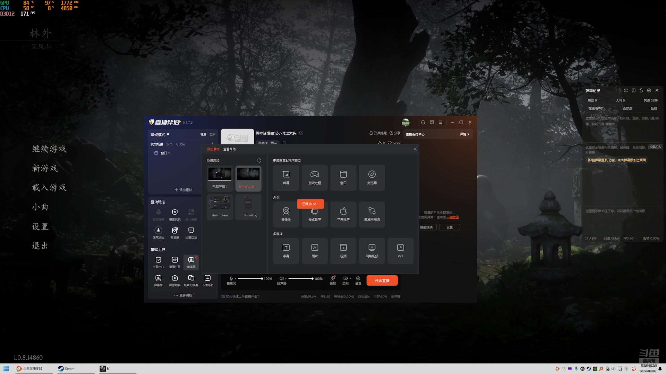Image resolution: width=666 pixels, height=374 pixels.
Task: Add a 网络视频 network video source
Action: point(372,251)
